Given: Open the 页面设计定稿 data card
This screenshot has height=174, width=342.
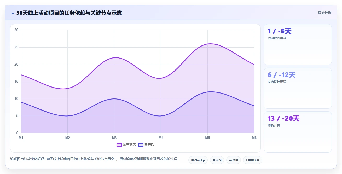Looking at the screenshot, I should tap(298, 88).
